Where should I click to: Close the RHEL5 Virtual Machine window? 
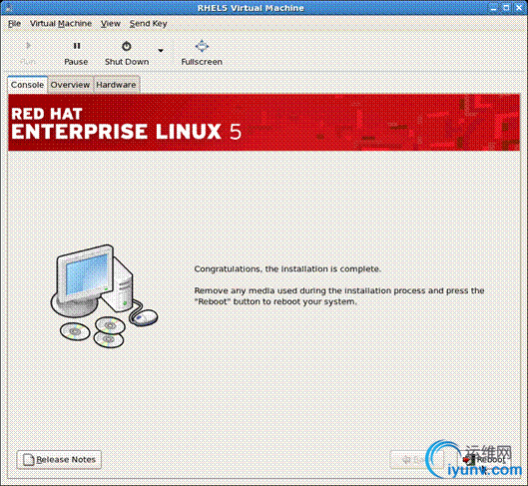(x=519, y=8)
